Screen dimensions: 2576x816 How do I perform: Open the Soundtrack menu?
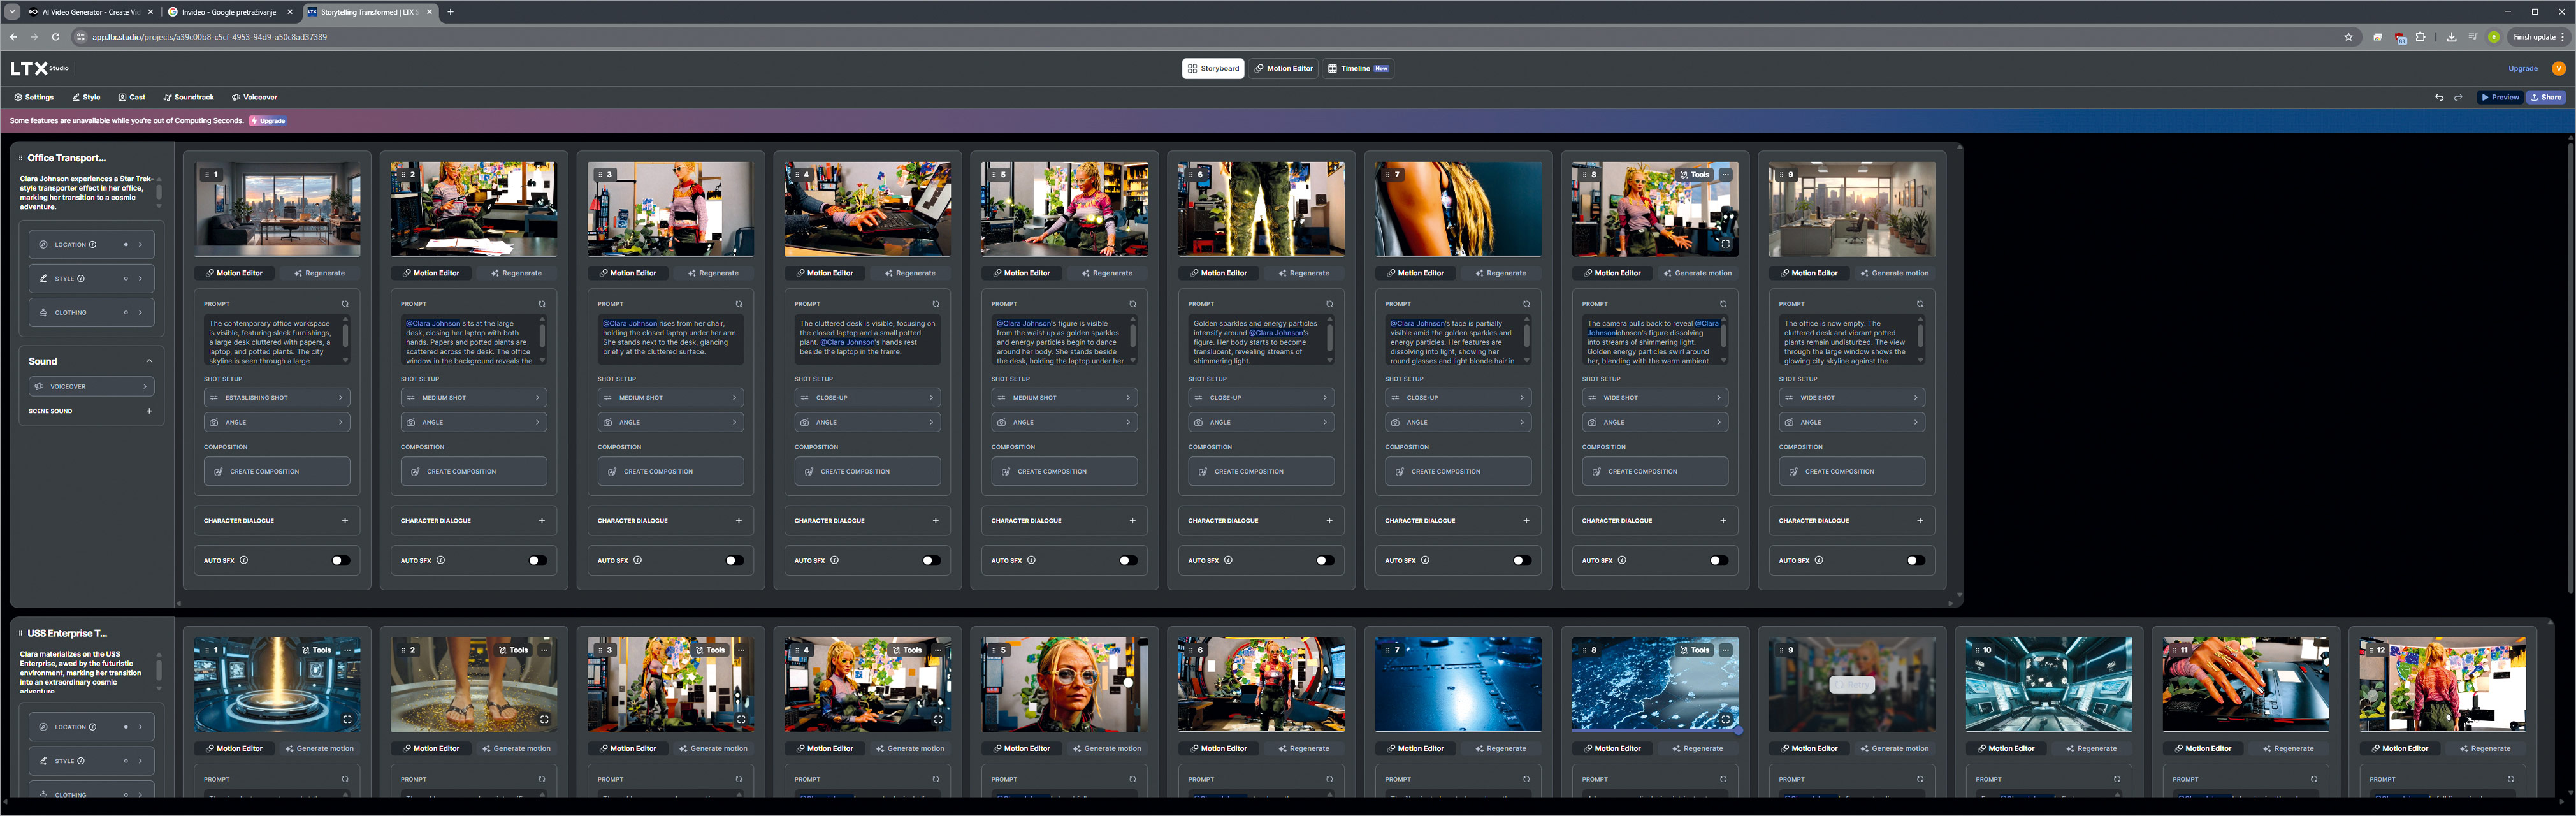click(x=188, y=98)
